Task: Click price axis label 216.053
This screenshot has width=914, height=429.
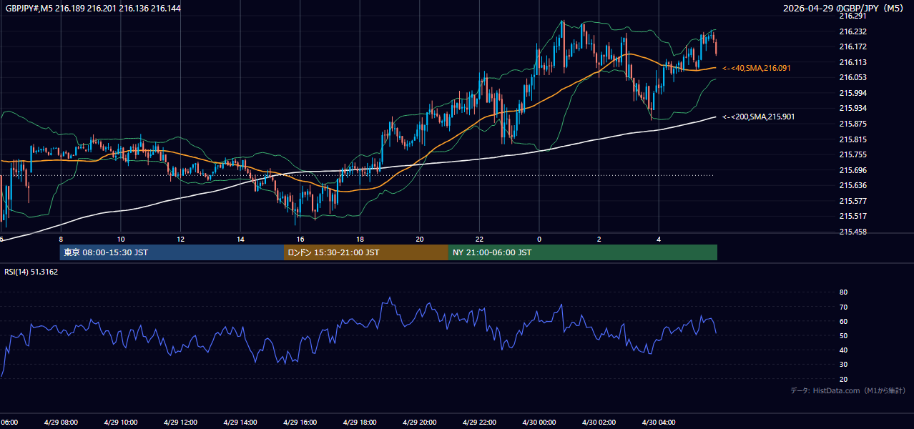Action: point(852,77)
